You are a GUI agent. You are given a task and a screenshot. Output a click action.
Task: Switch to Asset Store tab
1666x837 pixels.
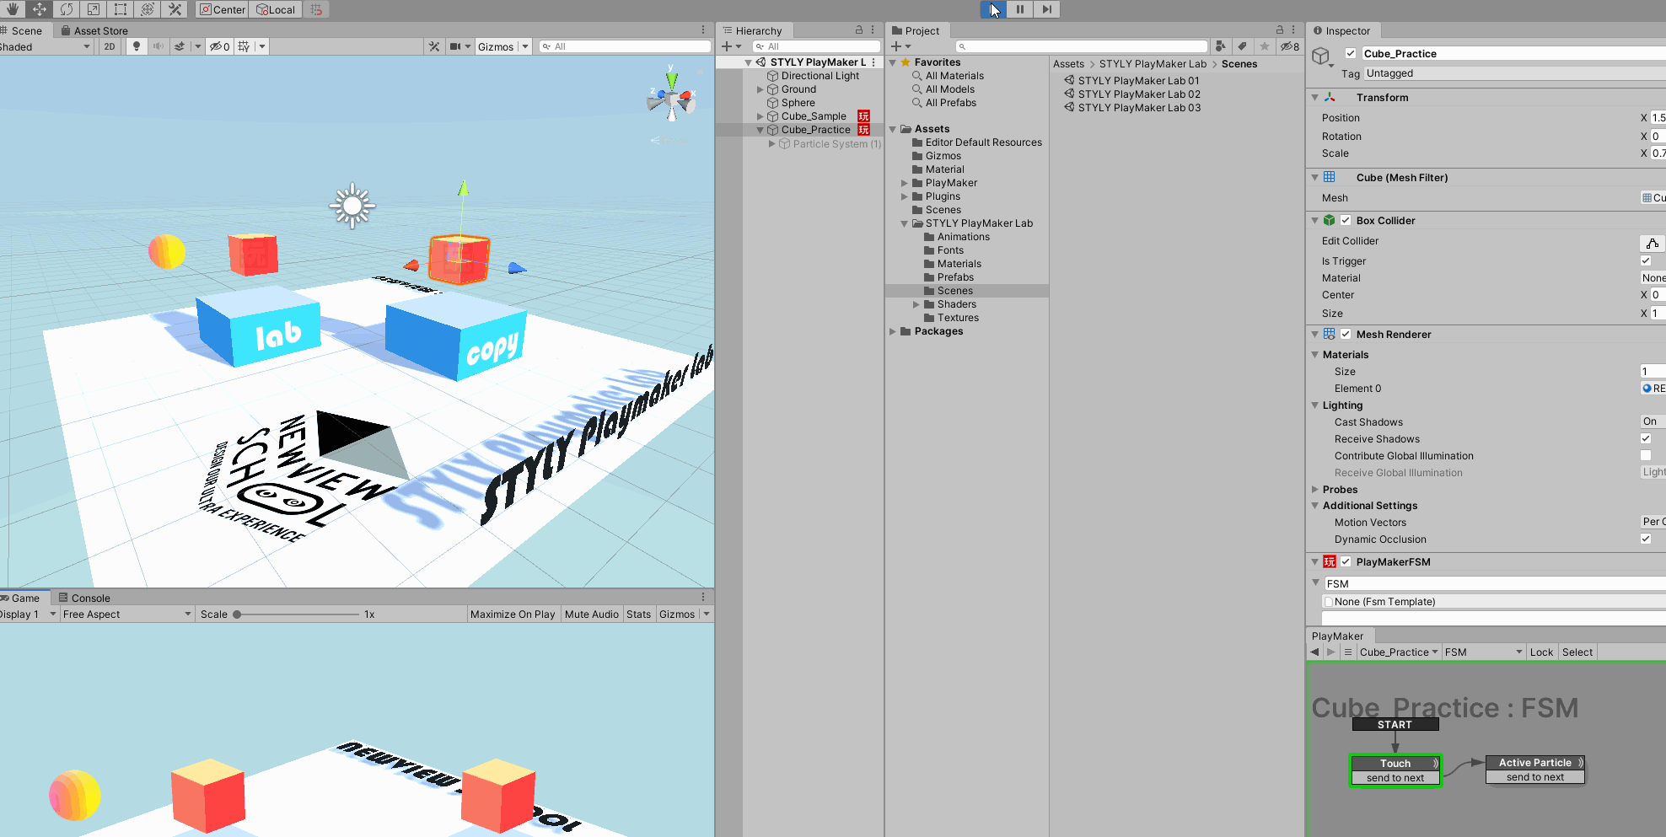(x=94, y=30)
